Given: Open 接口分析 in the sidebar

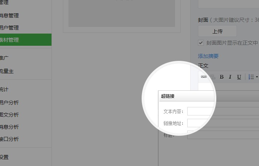Looking at the screenshot, I should (x=9, y=139).
